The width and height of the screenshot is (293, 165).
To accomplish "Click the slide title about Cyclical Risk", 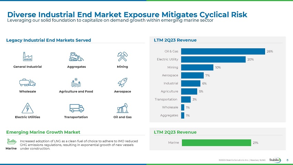I will [127, 14].
